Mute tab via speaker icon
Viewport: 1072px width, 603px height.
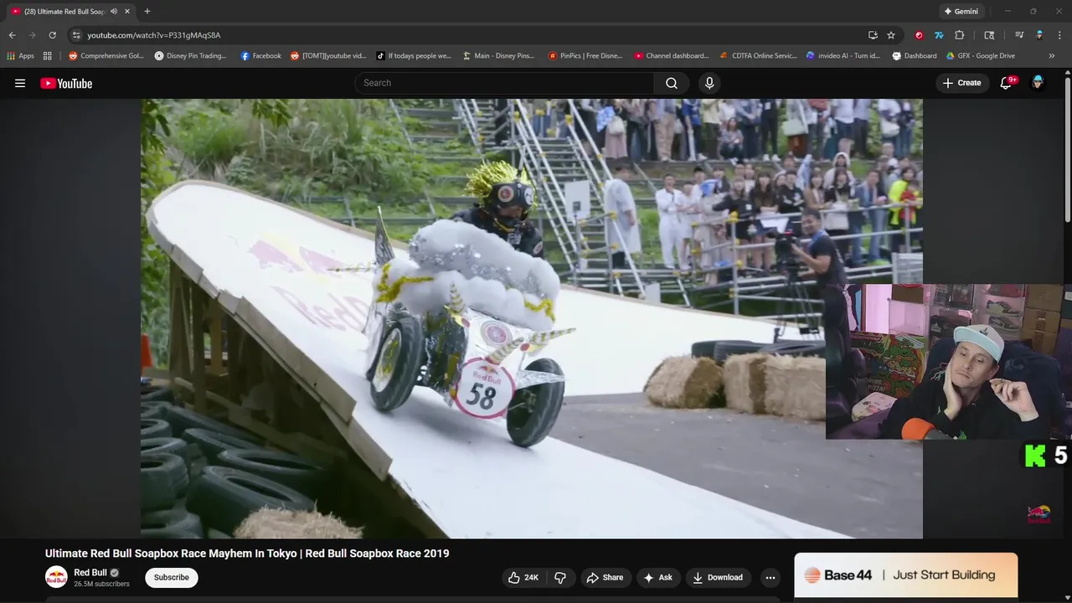114,12
